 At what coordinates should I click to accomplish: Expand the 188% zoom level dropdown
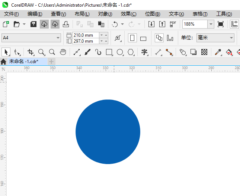click(211, 24)
